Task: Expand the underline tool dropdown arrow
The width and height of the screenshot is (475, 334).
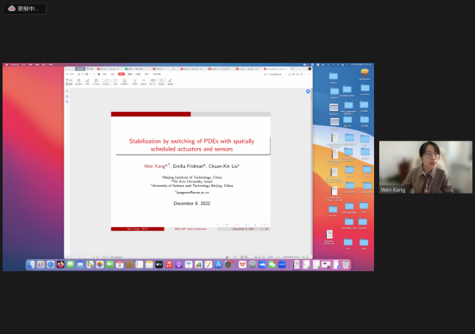Action: click(x=137, y=84)
